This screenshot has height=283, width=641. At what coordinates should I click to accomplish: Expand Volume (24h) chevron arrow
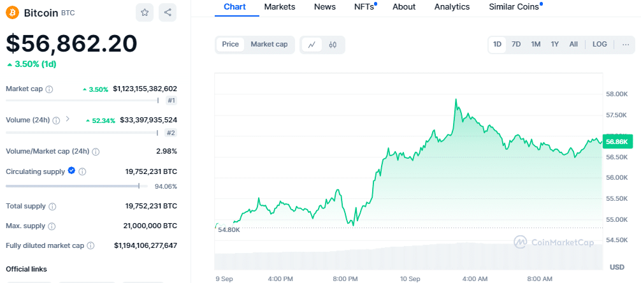point(68,119)
